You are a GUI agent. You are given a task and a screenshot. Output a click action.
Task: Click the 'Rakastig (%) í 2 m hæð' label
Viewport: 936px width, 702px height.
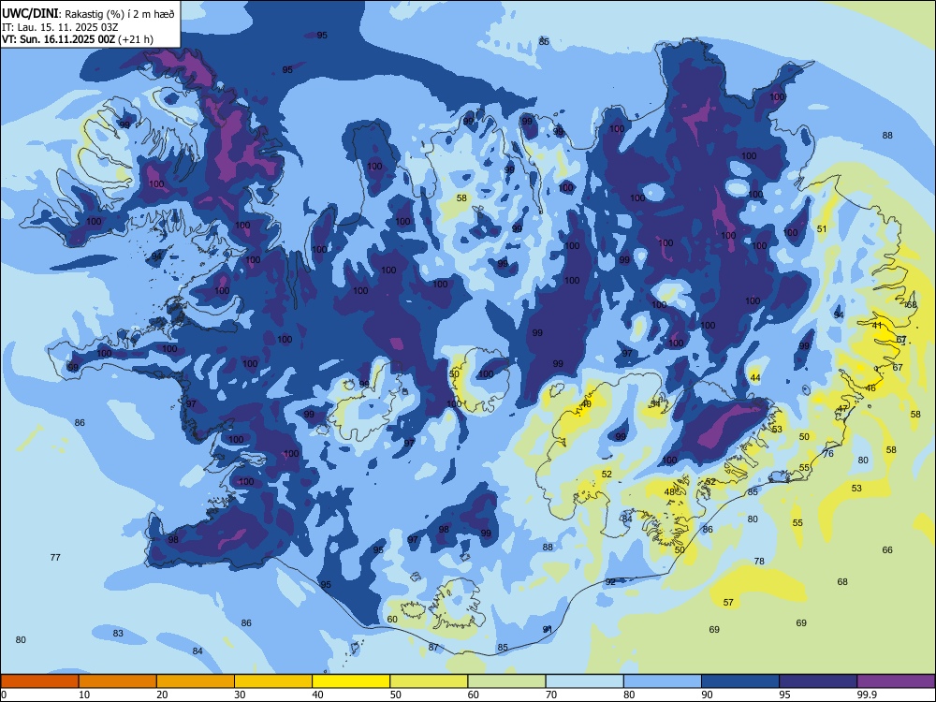pos(120,14)
